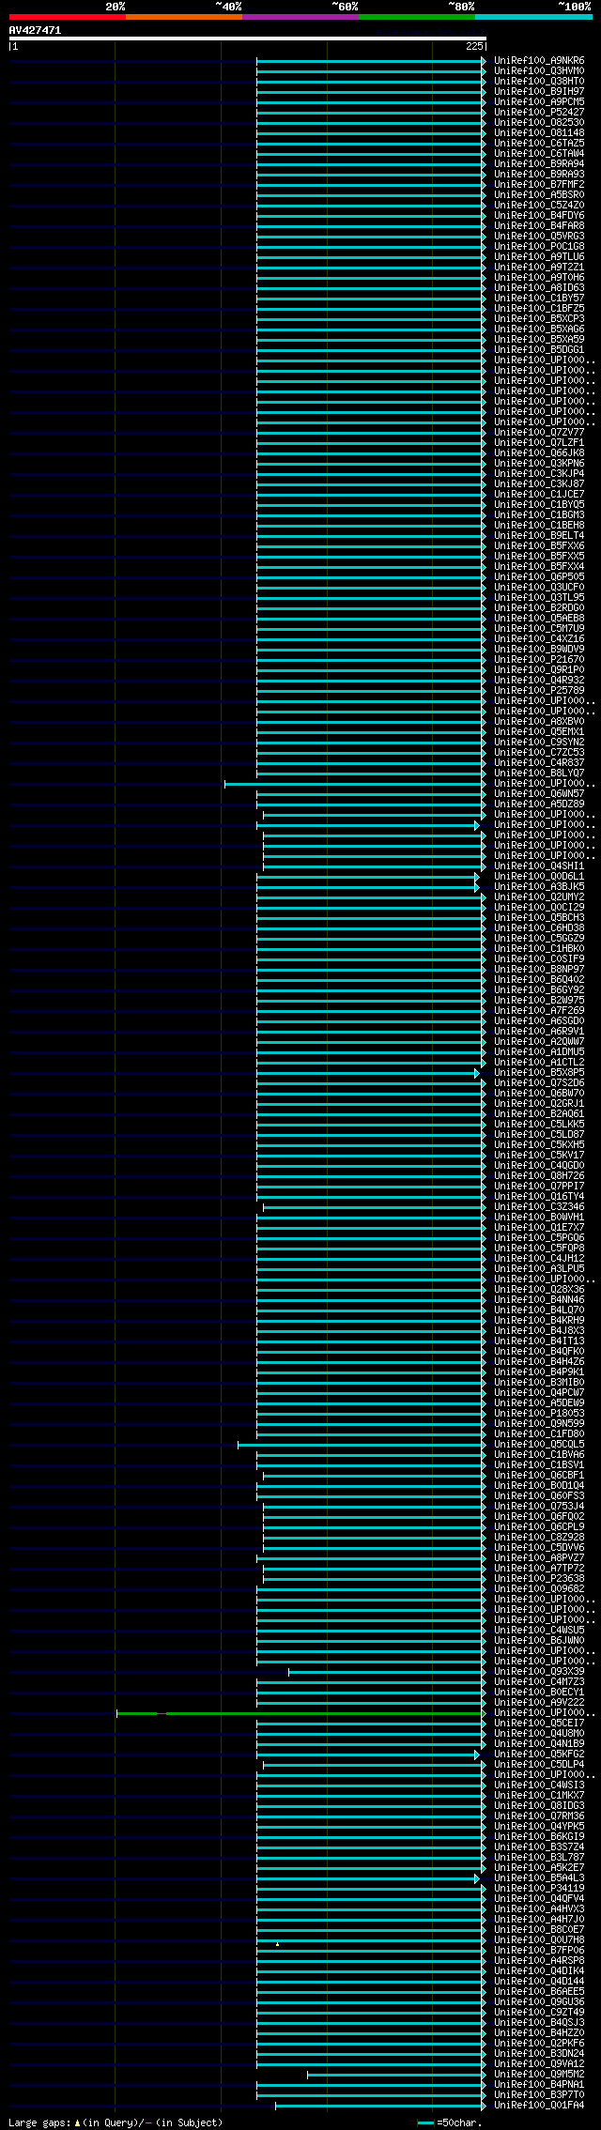The image size is (601, 2130).
Task: Click hit label UniRef100_P52427
Action: point(539,113)
